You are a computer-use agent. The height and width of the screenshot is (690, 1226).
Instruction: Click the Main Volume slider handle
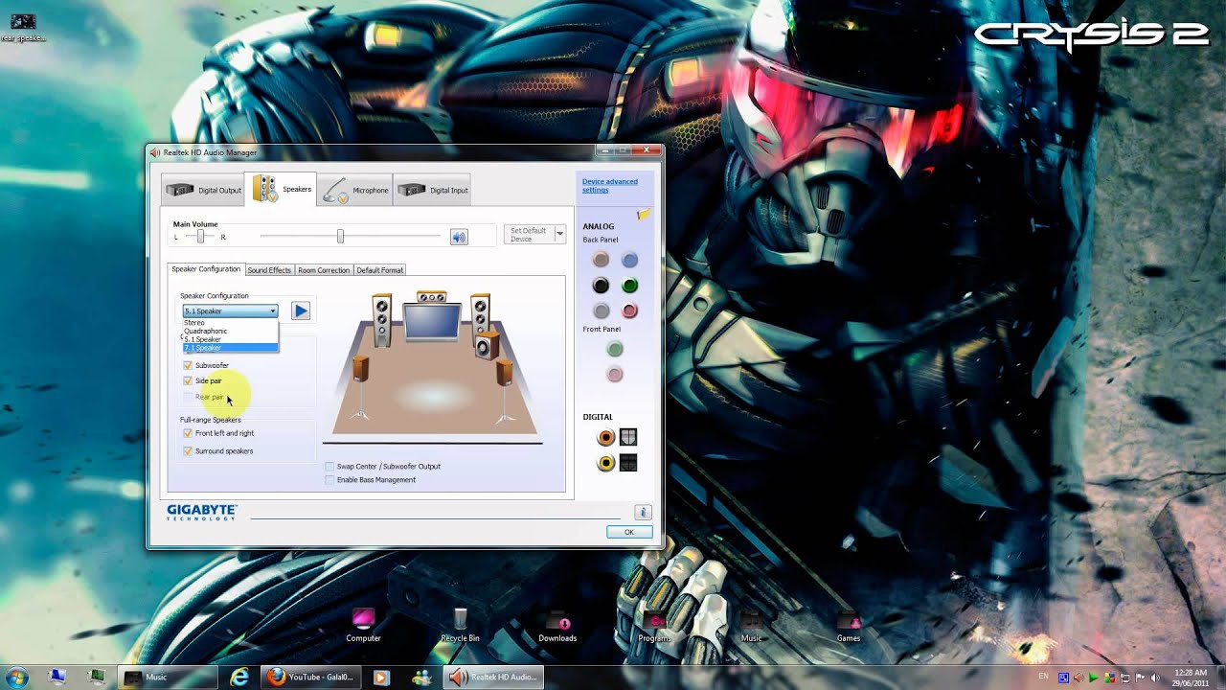click(x=340, y=236)
